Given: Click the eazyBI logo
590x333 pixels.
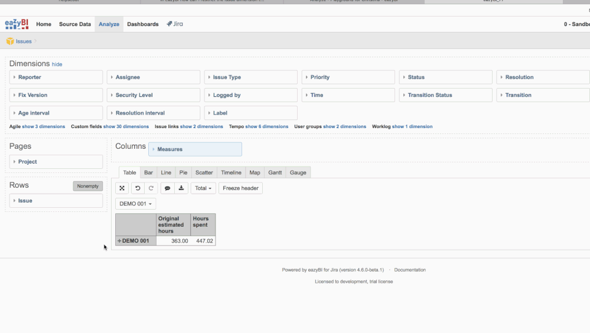Looking at the screenshot, I should click(17, 24).
